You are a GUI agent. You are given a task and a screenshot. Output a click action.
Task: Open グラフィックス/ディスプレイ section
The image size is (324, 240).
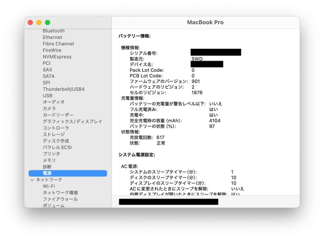click(x=69, y=121)
